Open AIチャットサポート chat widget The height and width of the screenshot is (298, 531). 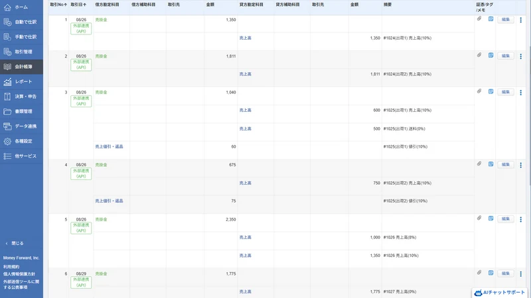coord(500,293)
